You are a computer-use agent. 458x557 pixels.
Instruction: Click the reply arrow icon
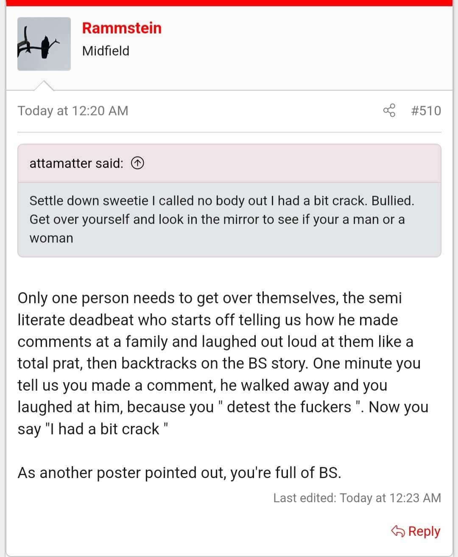point(398,531)
